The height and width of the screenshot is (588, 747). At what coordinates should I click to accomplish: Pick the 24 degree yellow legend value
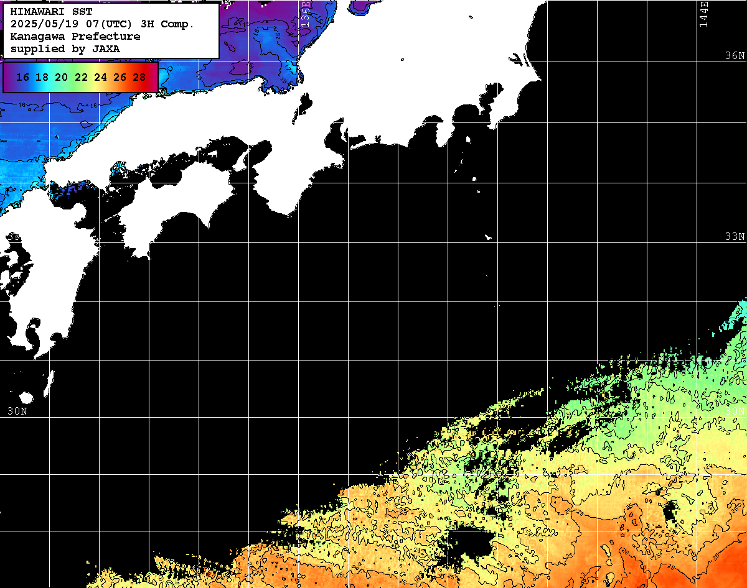pyautogui.click(x=100, y=78)
